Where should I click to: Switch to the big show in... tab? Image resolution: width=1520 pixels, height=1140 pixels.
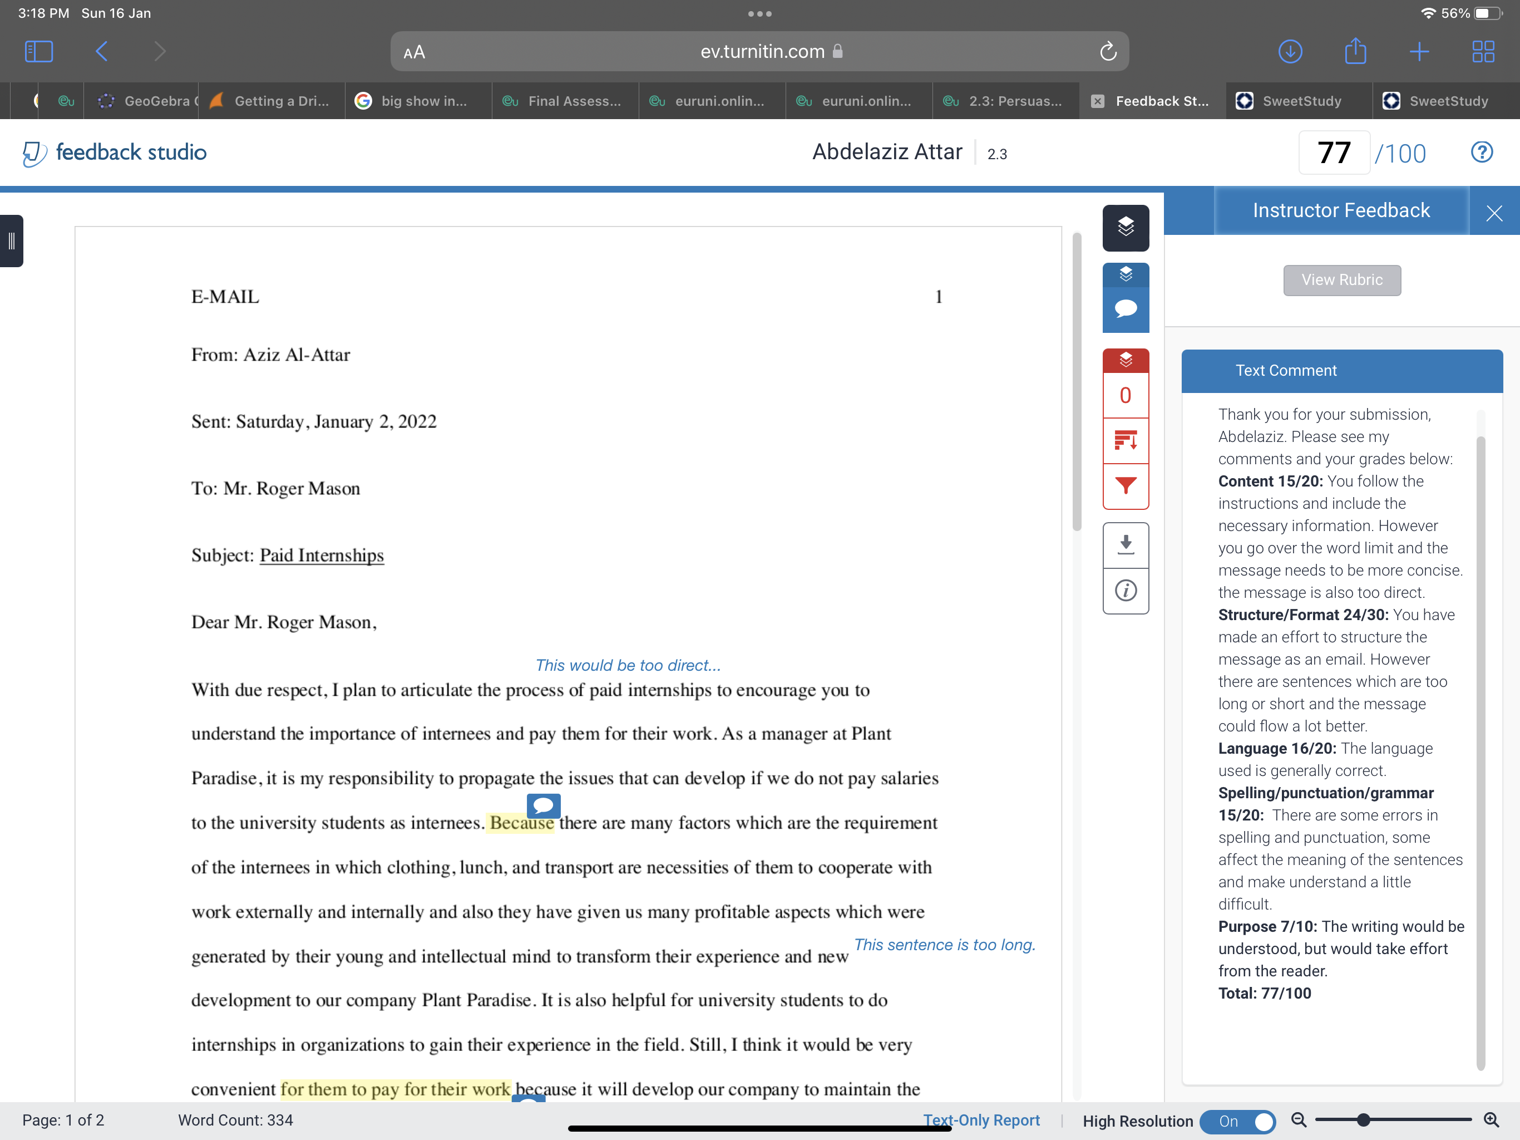[x=418, y=101]
